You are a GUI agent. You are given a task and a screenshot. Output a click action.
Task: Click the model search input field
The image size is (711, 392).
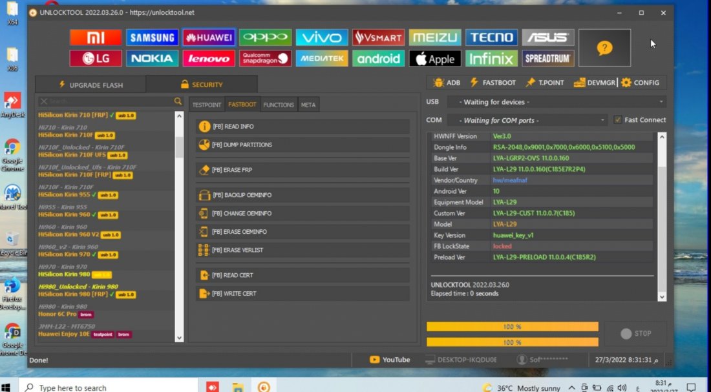pyautogui.click(x=110, y=101)
